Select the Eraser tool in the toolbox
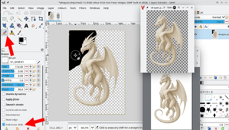Image resolution: width=229 pixels, height=130 pixels. tap(5, 33)
